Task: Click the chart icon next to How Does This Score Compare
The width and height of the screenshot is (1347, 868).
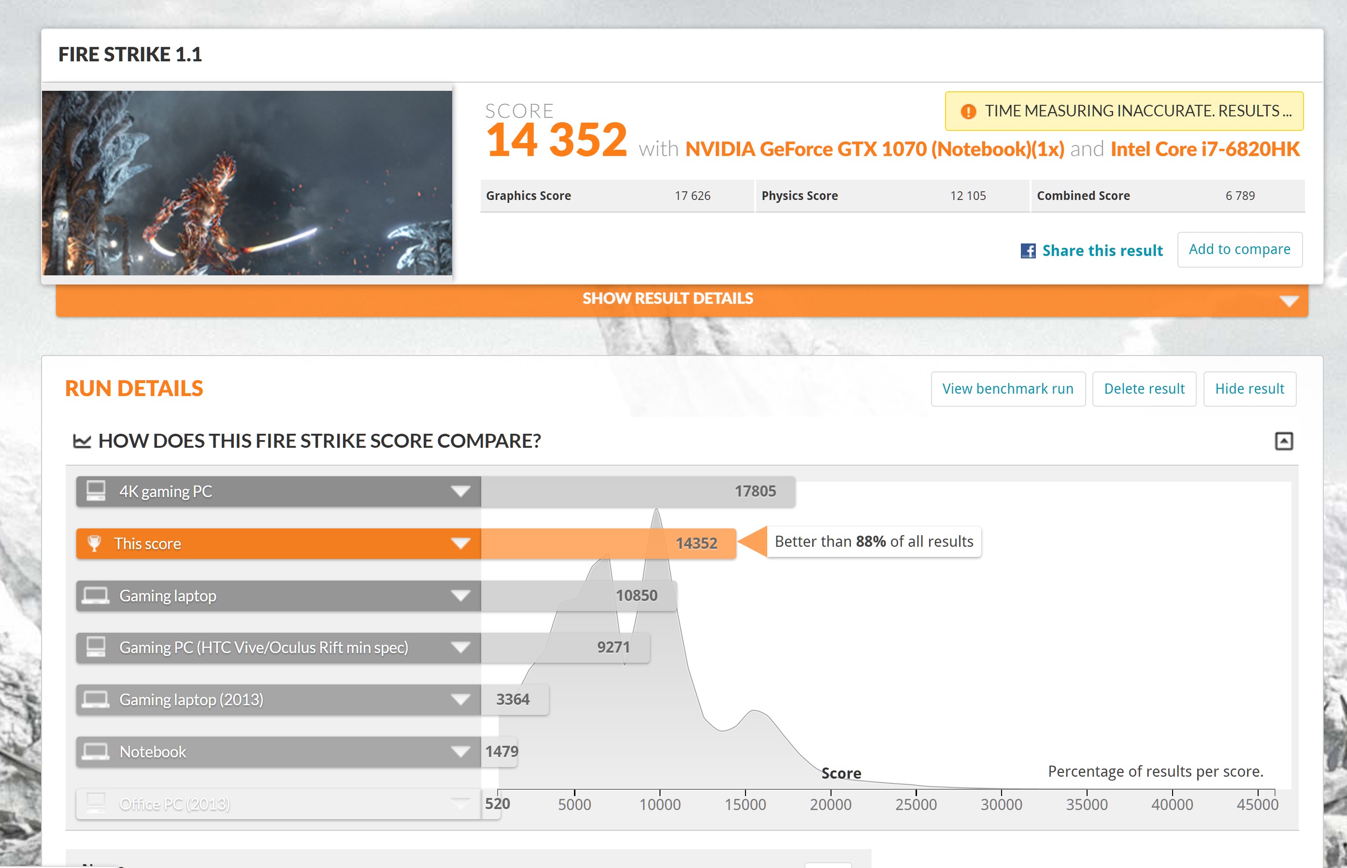Action: pos(82,441)
